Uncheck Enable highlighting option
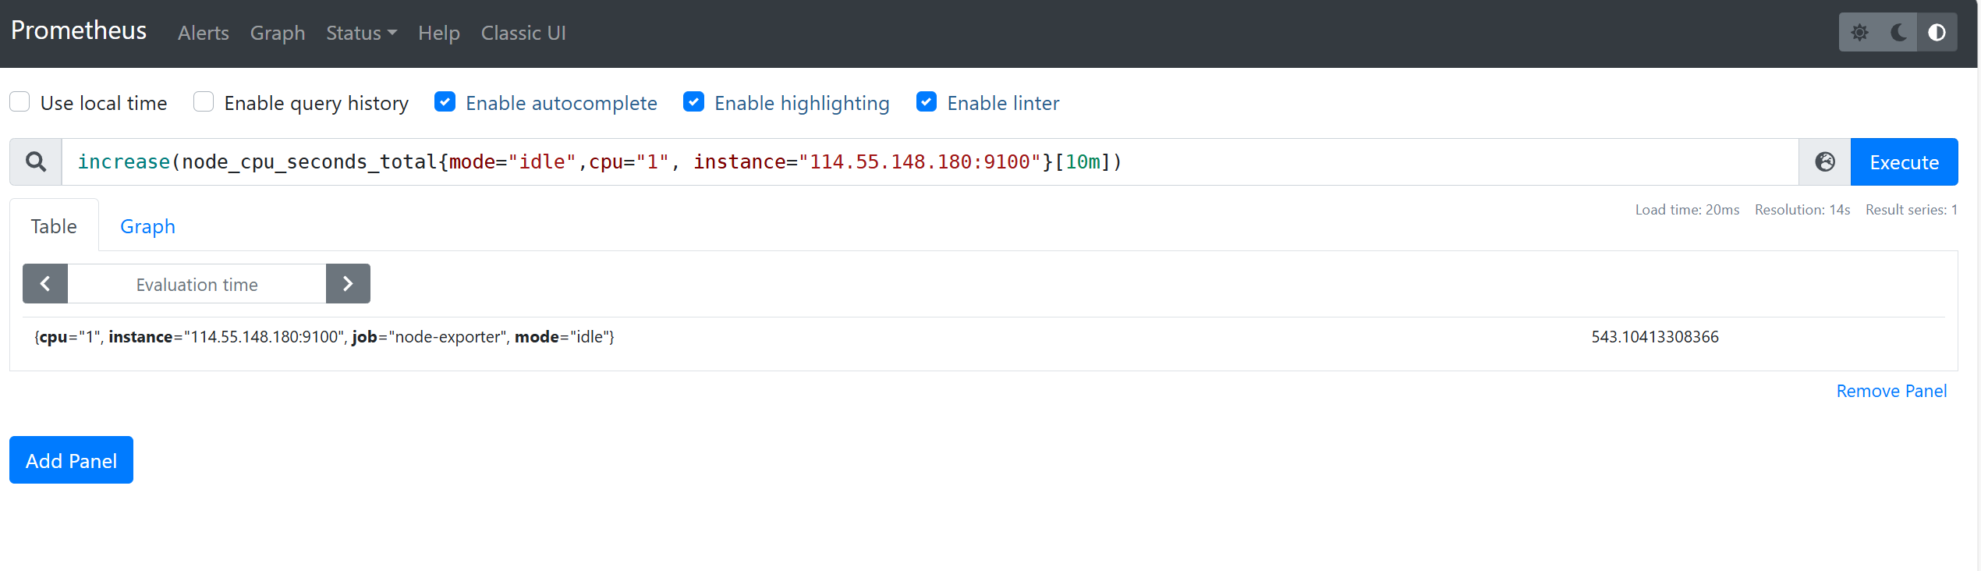The height and width of the screenshot is (571, 1981). click(x=693, y=102)
